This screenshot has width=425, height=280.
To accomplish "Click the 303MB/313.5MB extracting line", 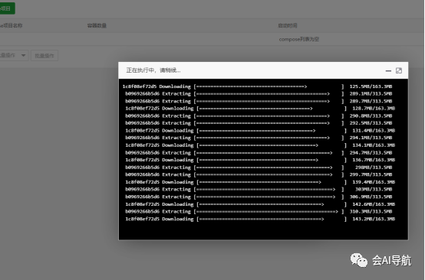I will (259, 190).
